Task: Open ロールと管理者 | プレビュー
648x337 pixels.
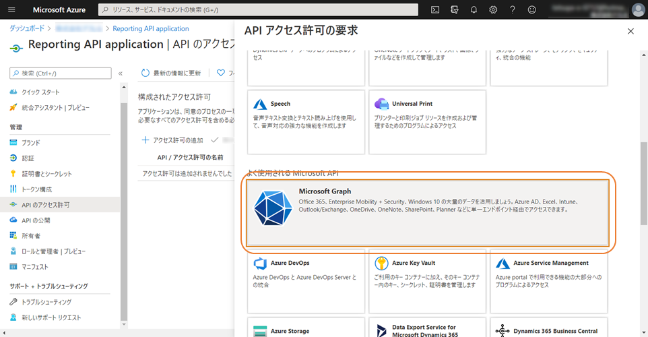Action: coord(53,251)
